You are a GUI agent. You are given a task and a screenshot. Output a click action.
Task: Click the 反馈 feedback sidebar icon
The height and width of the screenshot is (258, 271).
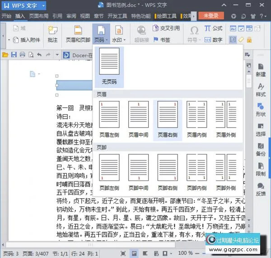[261, 189]
